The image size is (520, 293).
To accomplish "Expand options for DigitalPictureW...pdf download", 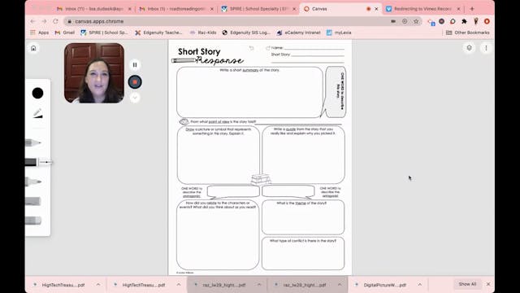I will pos(419,285).
